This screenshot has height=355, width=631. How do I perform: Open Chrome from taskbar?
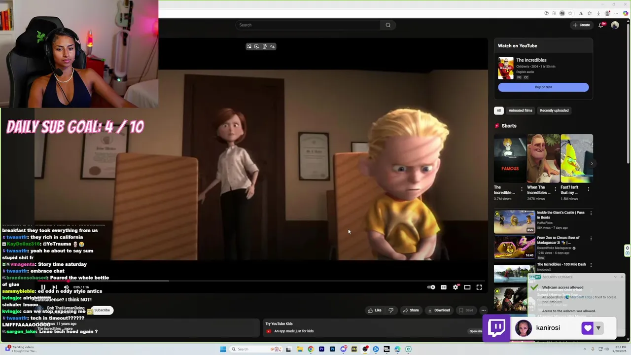311,349
